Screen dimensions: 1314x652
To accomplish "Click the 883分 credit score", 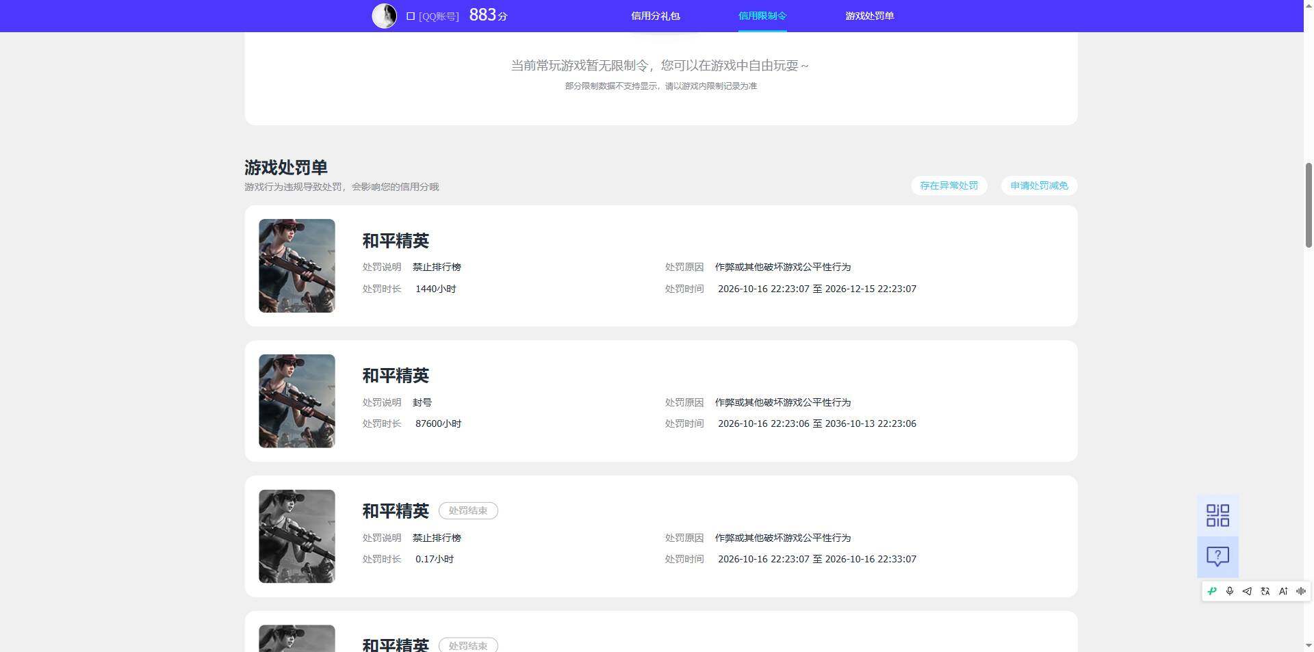I will click(488, 15).
